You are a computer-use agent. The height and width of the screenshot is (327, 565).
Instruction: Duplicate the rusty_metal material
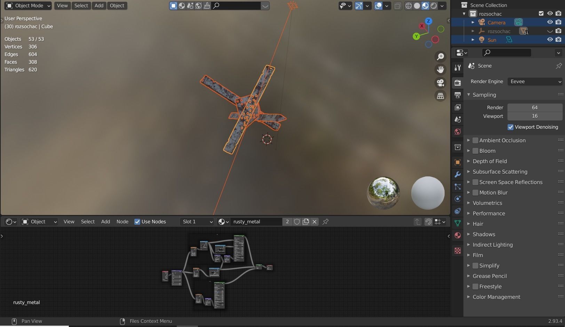[306, 222]
